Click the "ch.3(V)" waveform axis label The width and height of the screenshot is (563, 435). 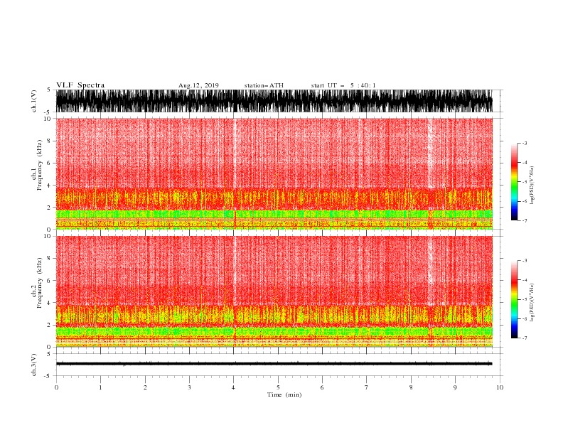click(34, 365)
